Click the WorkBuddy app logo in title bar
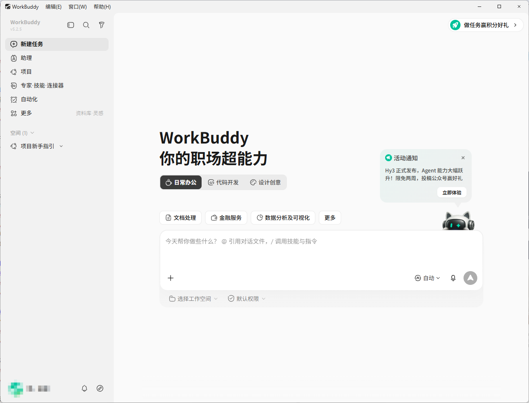 pos(8,6)
